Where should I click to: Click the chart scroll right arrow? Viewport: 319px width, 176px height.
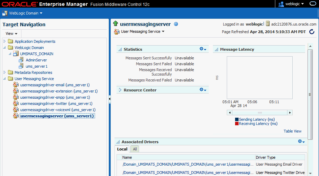point(290,113)
